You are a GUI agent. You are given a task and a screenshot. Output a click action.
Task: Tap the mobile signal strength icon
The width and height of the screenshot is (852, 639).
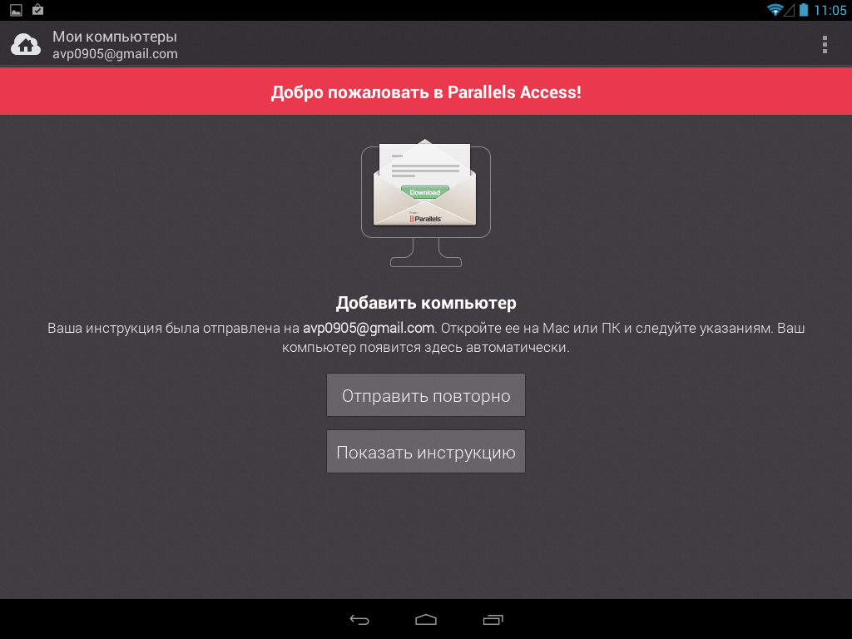coord(789,10)
